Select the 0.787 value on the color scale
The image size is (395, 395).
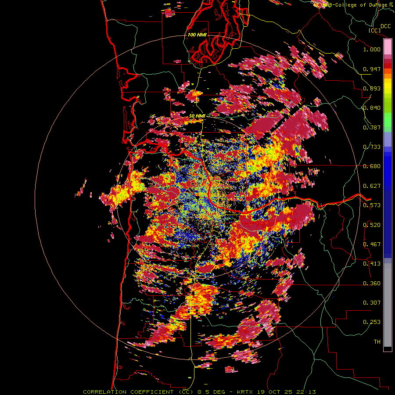point(372,127)
